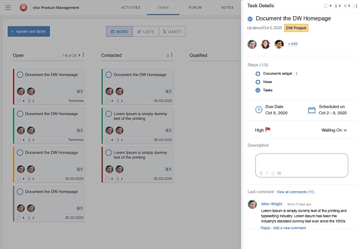Toggle task completion circle beside panel title
This screenshot has height=249, width=361.
click(x=251, y=19)
